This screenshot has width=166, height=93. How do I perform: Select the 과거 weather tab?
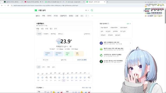(x=56, y=29)
